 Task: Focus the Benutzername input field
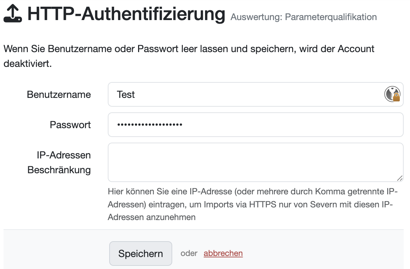point(247,94)
